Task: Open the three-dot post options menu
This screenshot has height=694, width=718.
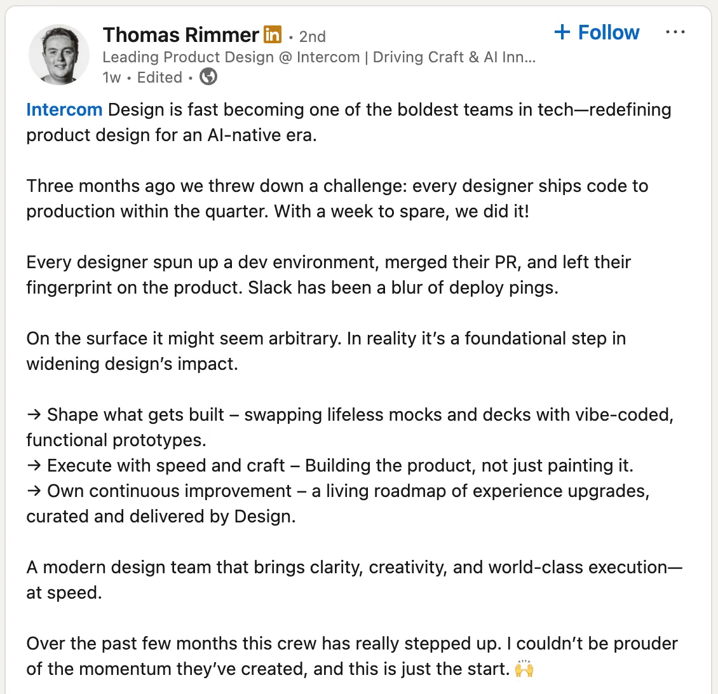Action: point(675,32)
